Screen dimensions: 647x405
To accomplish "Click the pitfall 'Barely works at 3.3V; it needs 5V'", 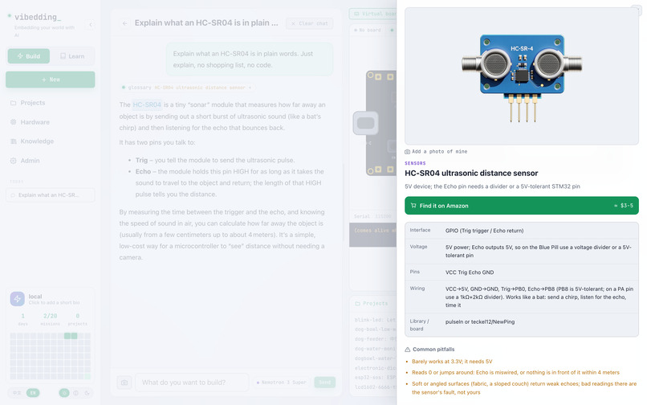I will coord(452,361).
